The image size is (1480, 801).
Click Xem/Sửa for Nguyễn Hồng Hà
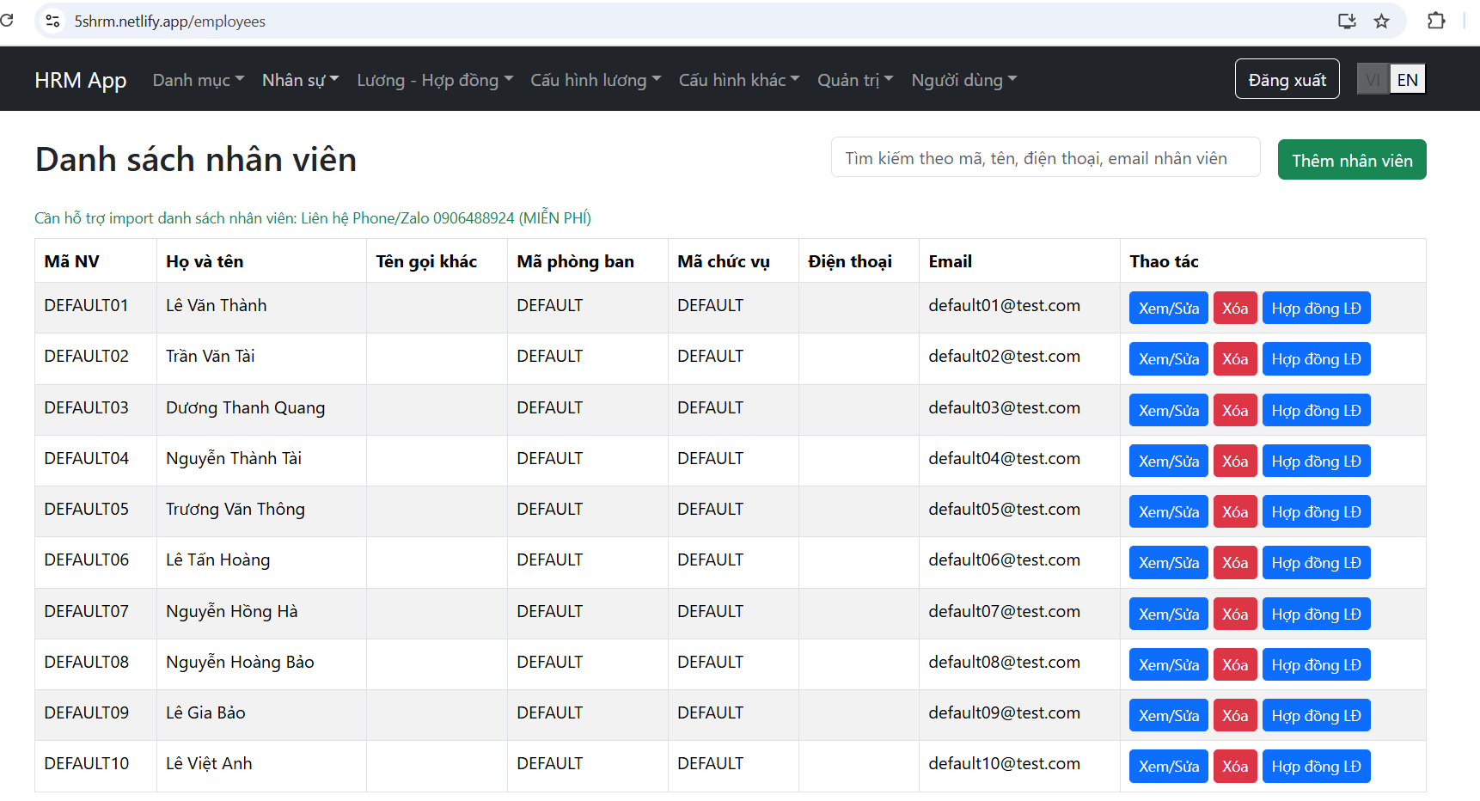[1168, 614]
